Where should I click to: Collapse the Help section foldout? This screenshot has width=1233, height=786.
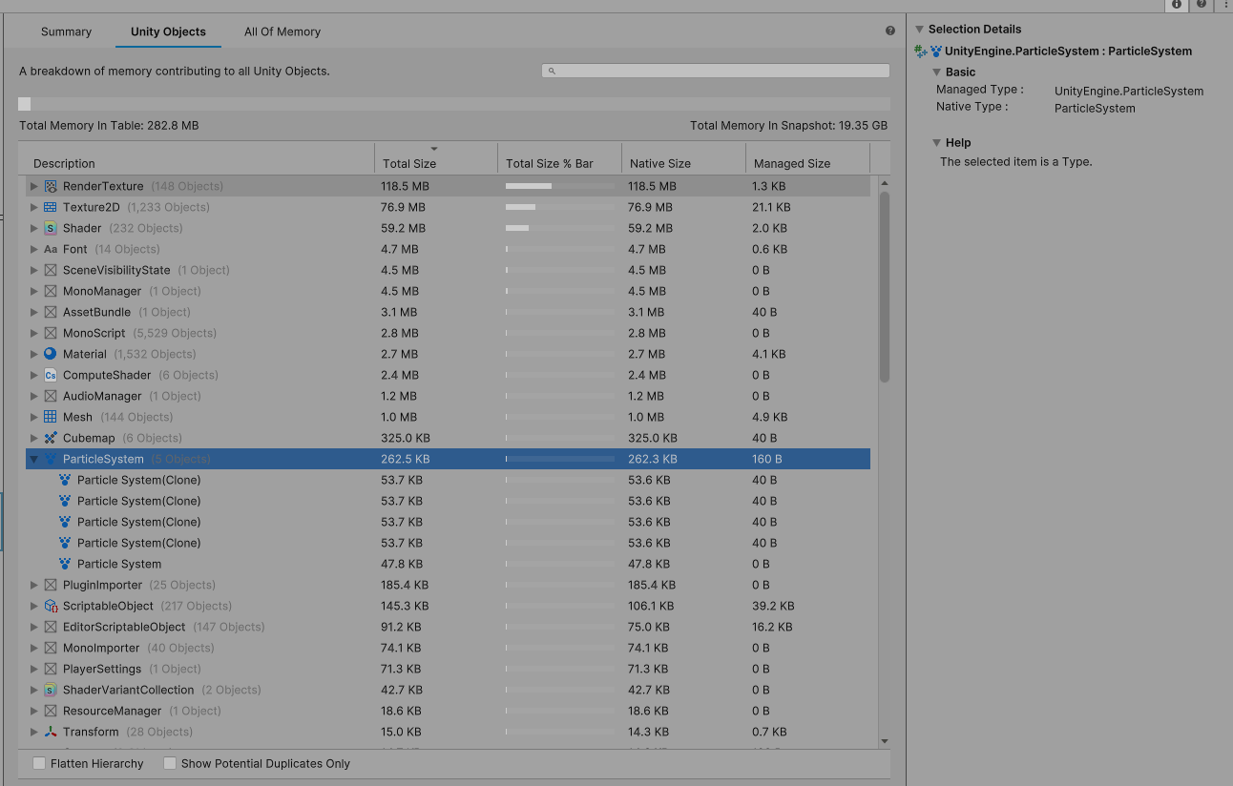coord(937,143)
